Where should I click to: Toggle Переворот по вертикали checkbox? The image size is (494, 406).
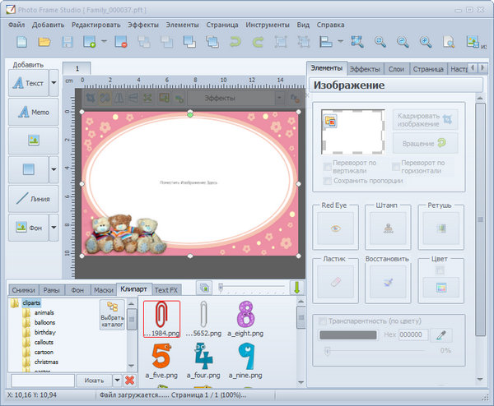[x=328, y=166]
